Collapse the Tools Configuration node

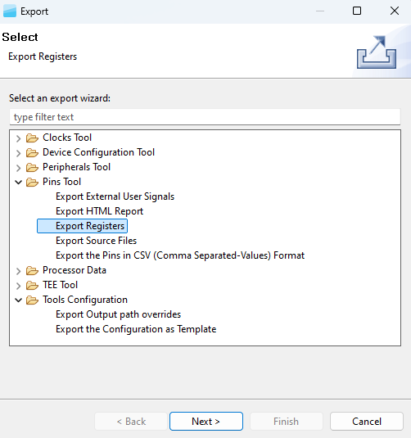pos(19,300)
